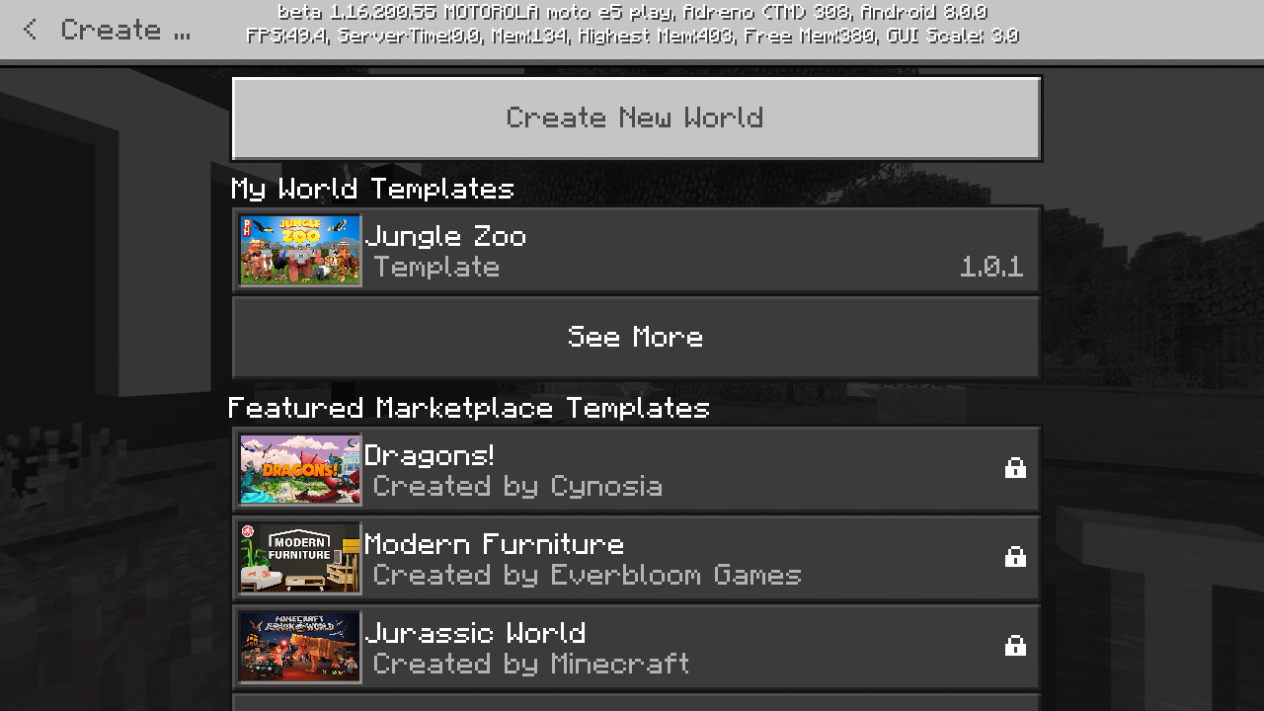Viewport: 1264px width, 711px height.
Task: Select the Modern Furniture template title
Action: [x=495, y=544]
